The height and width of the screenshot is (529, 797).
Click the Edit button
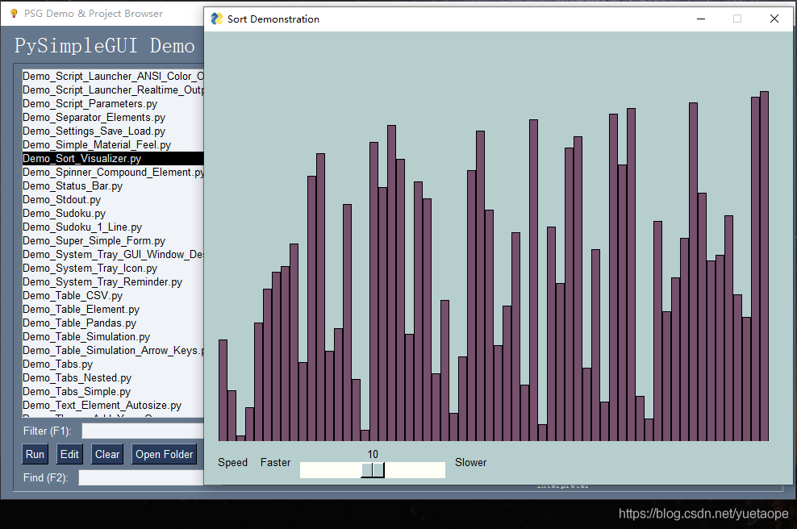69,454
